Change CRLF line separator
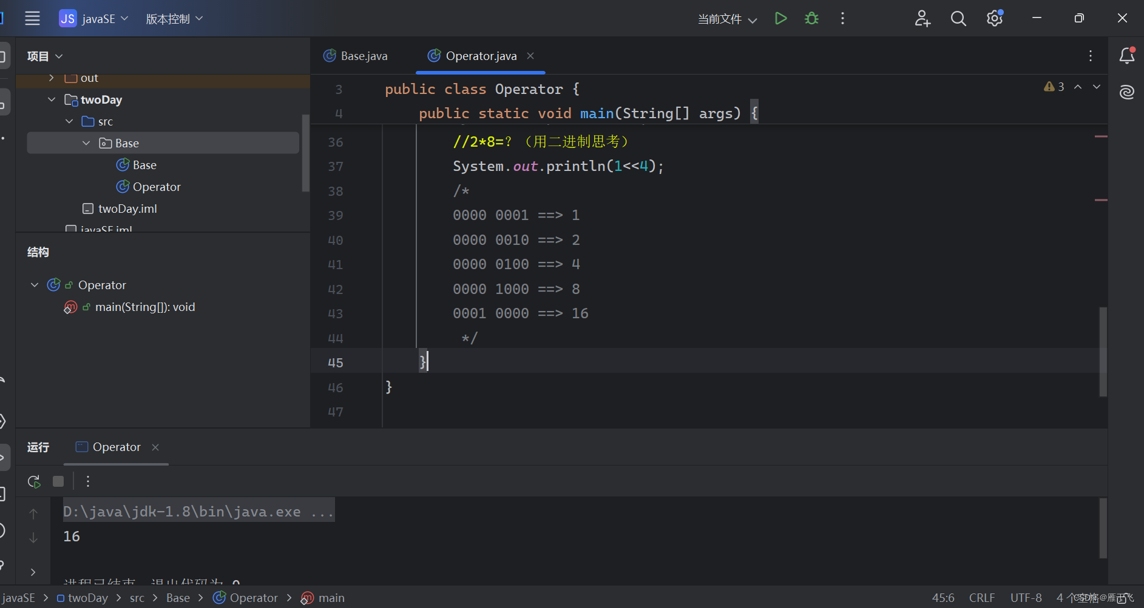1144x608 pixels. point(982,598)
